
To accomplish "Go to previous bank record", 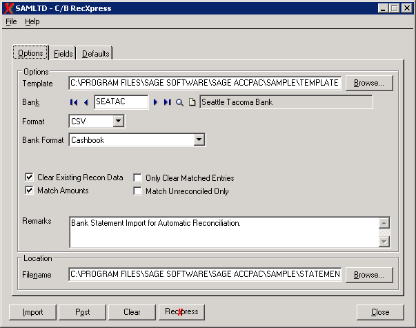I will point(86,102).
